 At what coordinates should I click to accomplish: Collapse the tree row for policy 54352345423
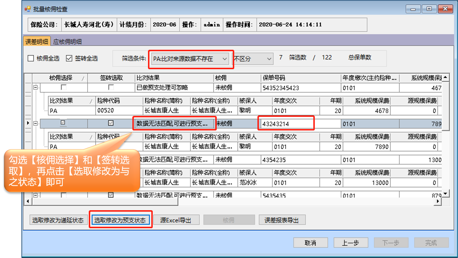click(36, 87)
